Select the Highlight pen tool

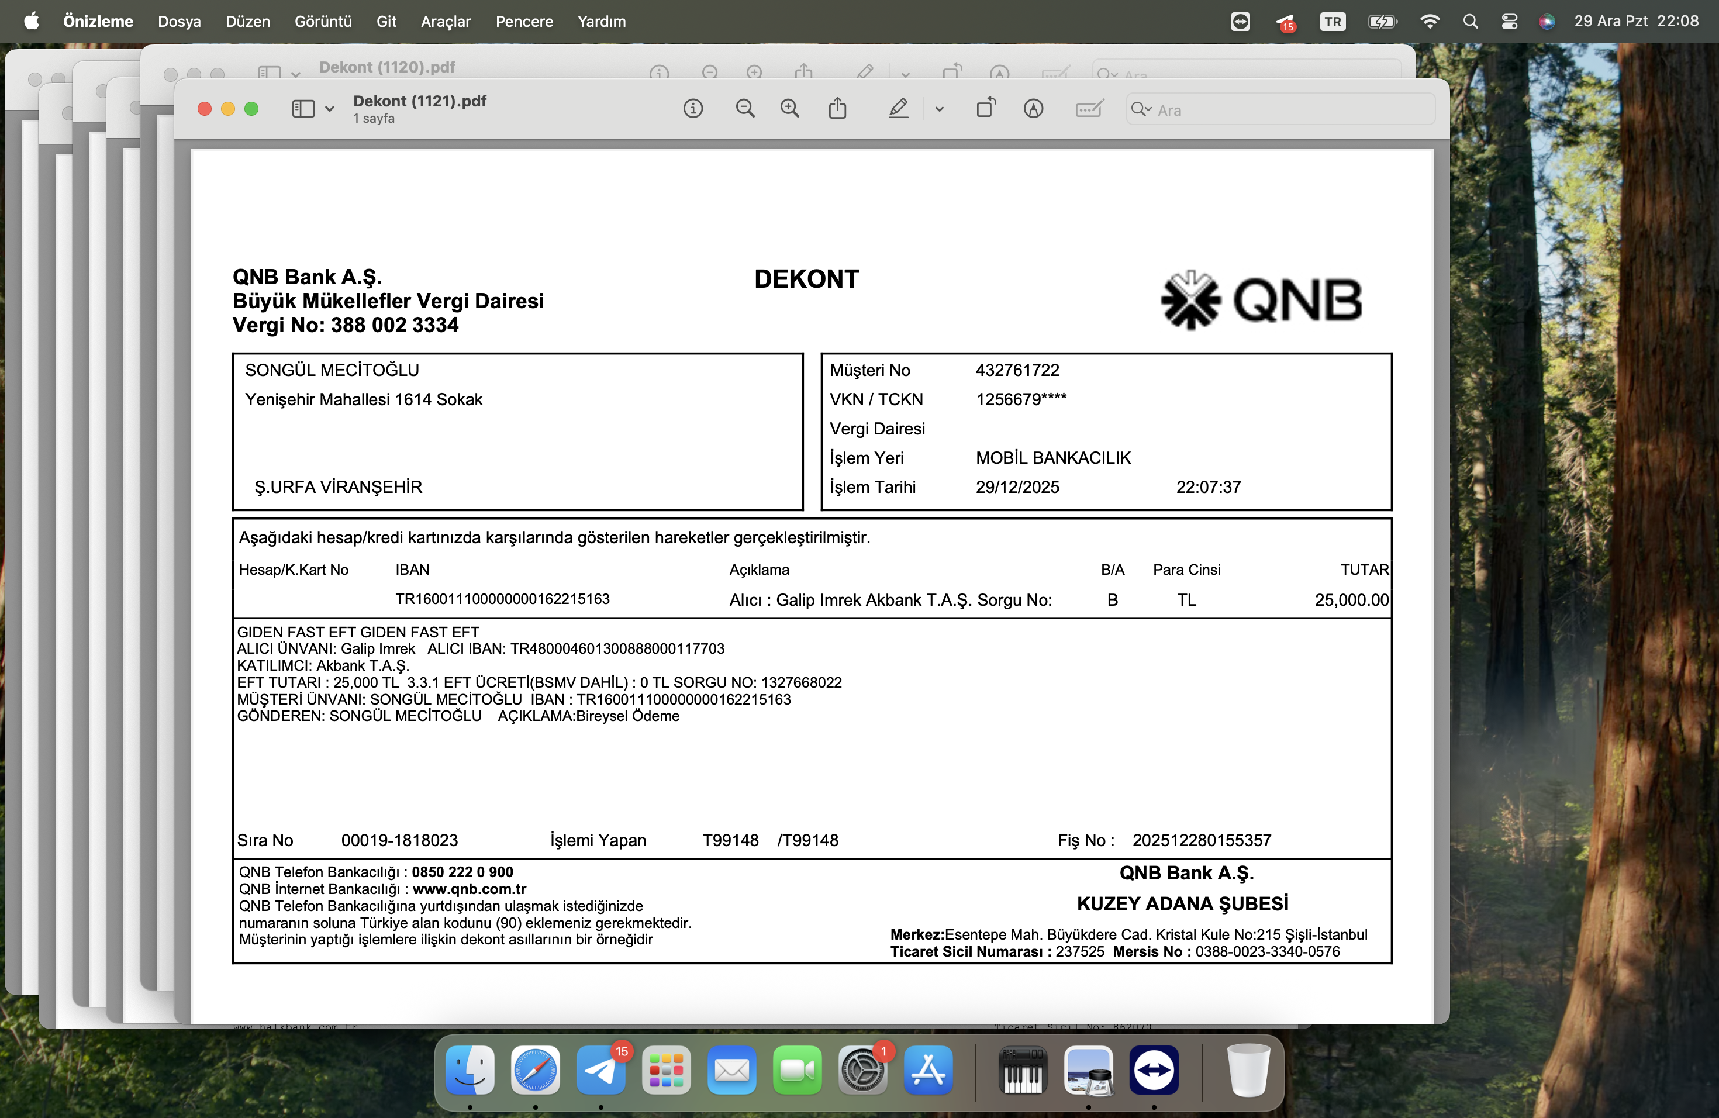[x=898, y=109]
